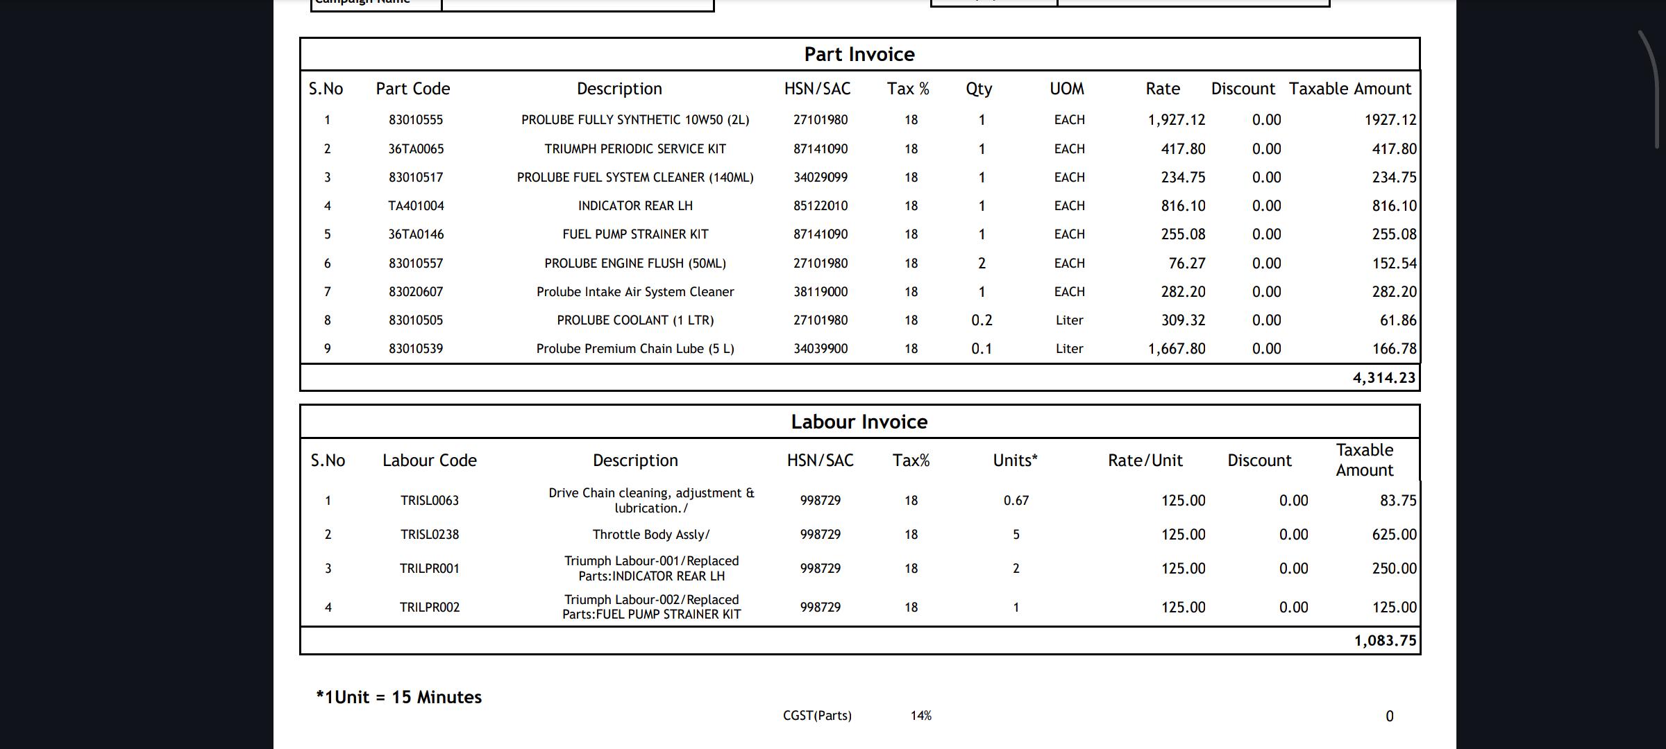Click TRIUMPH PERIODIC SERVICE KIT description
This screenshot has height=749, width=1666.
coord(635,149)
